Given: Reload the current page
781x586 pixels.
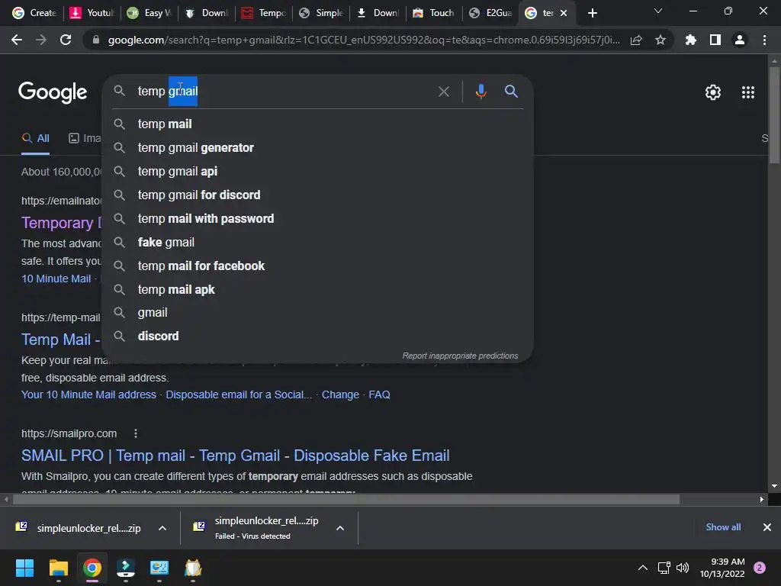Looking at the screenshot, I should point(66,40).
